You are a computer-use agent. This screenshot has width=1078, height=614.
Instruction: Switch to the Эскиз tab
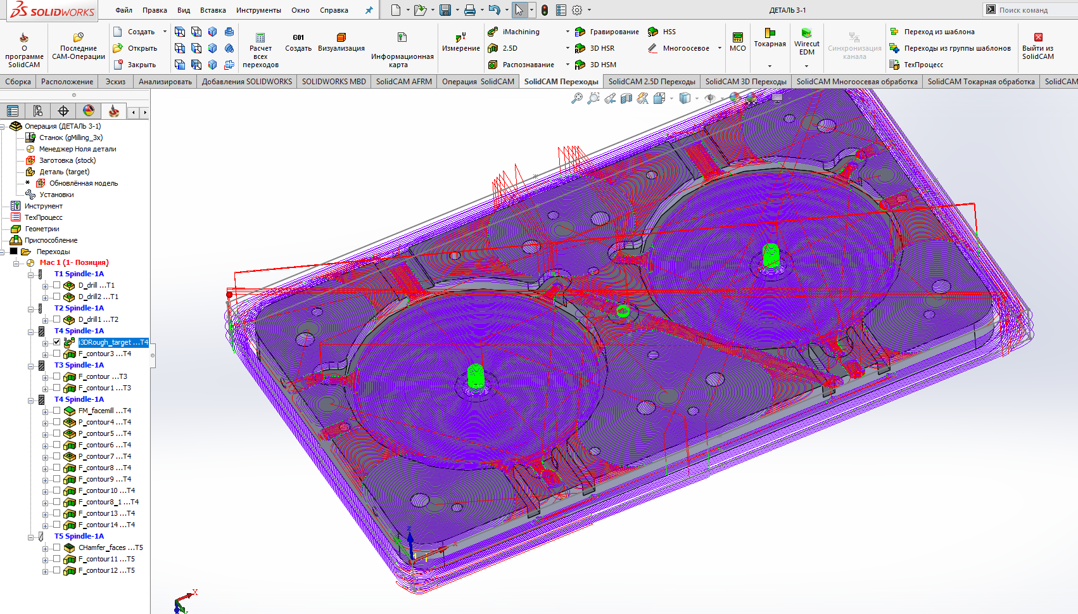(115, 82)
